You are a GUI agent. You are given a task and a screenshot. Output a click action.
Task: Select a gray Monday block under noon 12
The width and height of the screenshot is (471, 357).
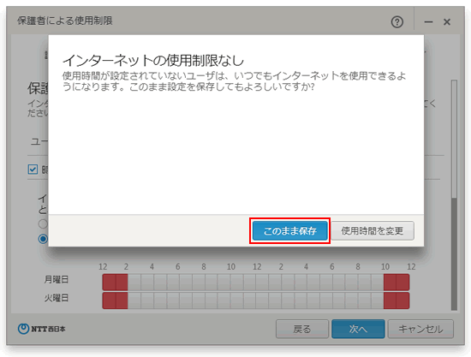263,283
